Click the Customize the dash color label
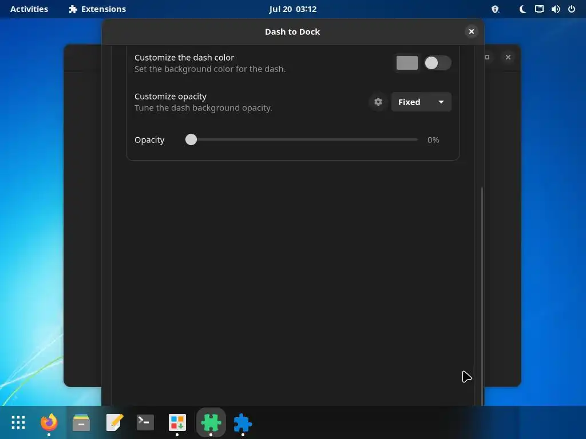The width and height of the screenshot is (586, 439). (184, 58)
